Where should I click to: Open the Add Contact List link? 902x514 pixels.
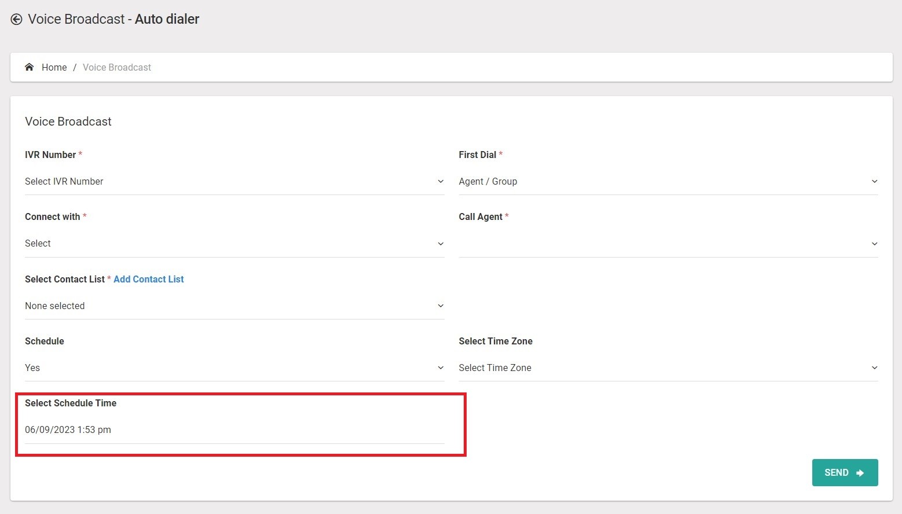pos(149,279)
